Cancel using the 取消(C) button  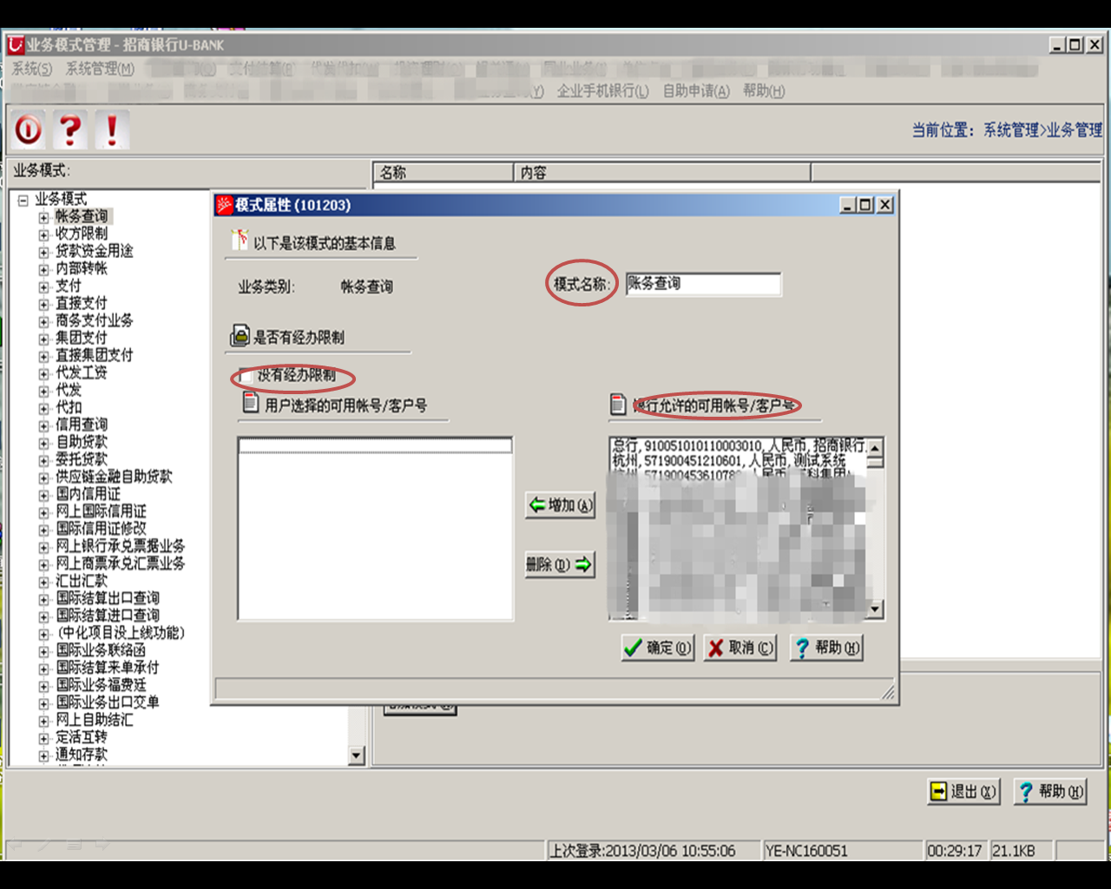pyautogui.click(x=740, y=648)
